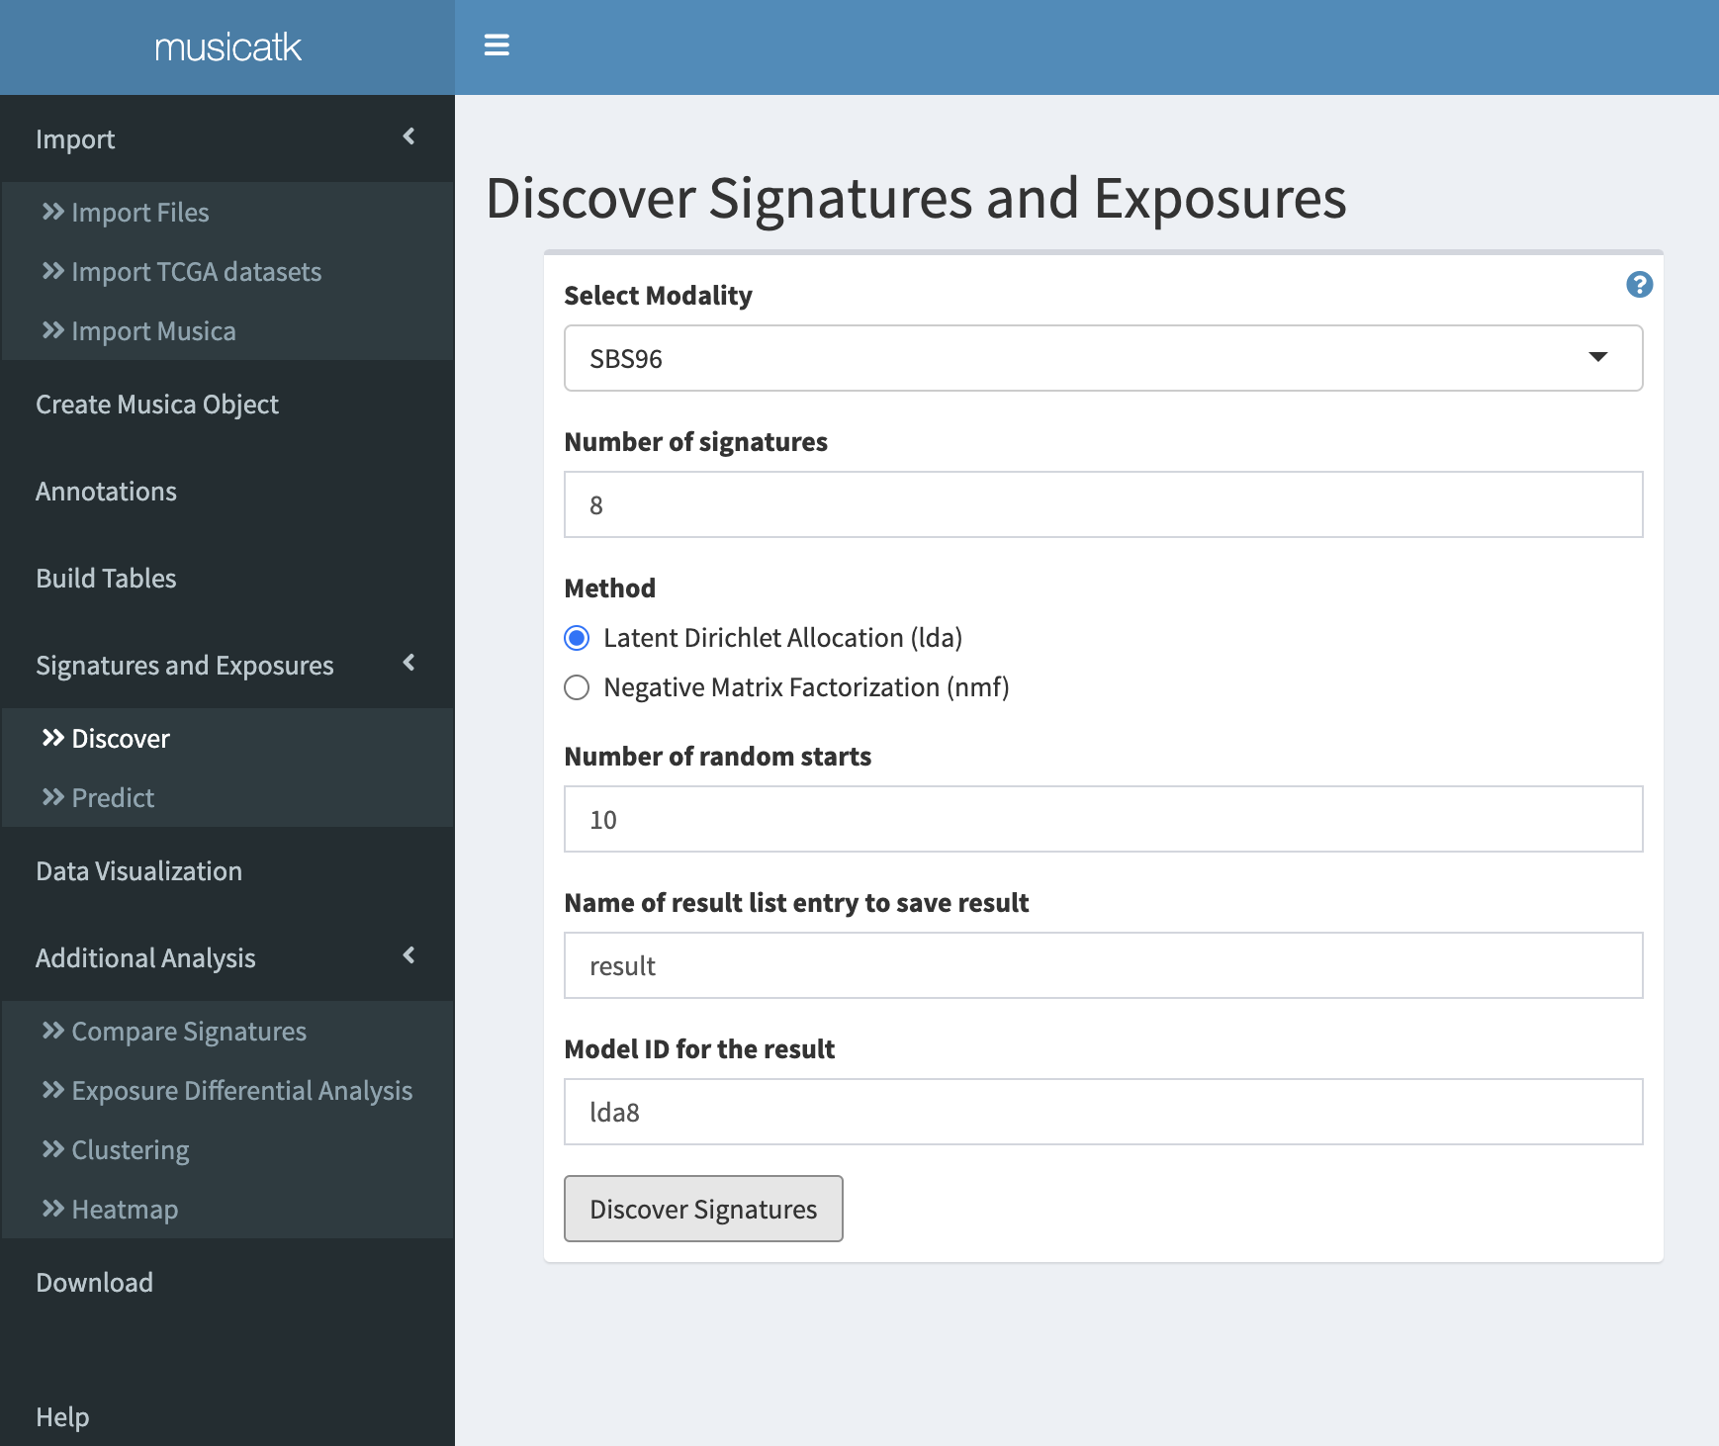Select the Negative Matrix Factorization radio button
Screen dimensions: 1719x1446
[x=577, y=687]
